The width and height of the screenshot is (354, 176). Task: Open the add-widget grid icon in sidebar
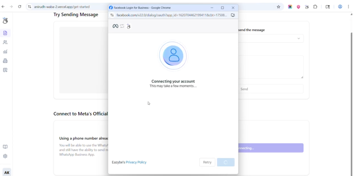[5, 70]
